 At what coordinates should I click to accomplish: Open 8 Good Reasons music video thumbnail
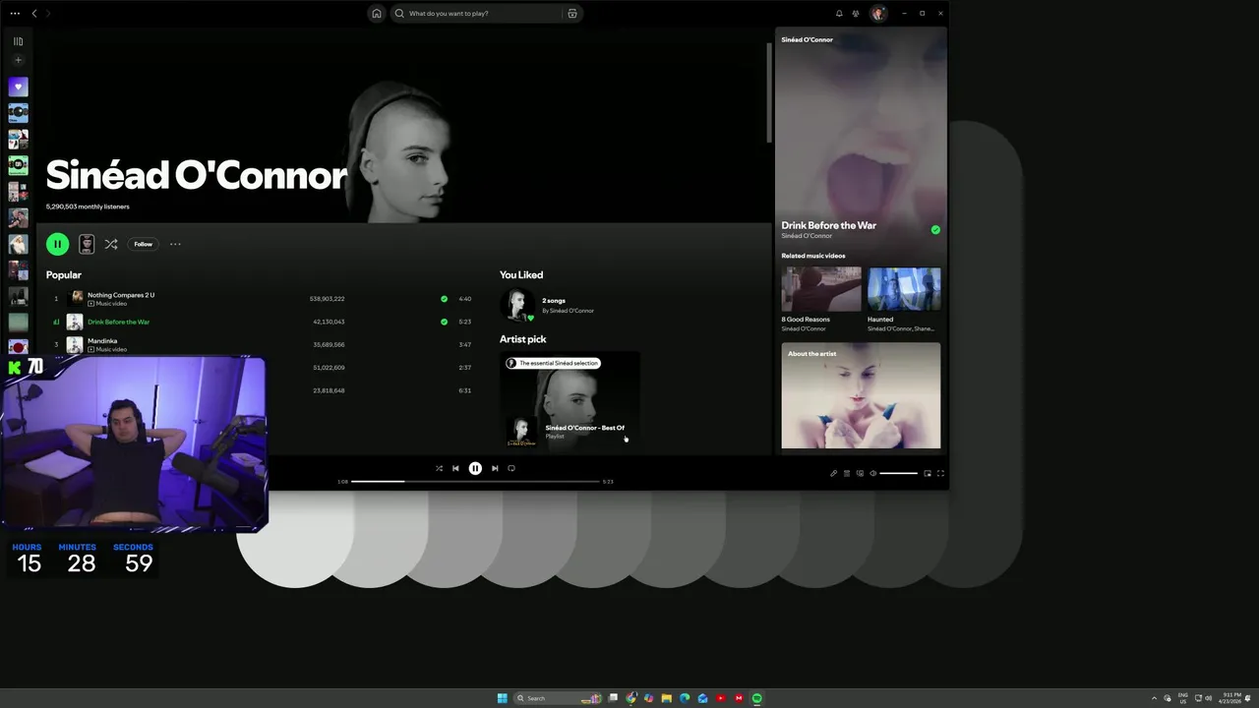pyautogui.click(x=821, y=289)
